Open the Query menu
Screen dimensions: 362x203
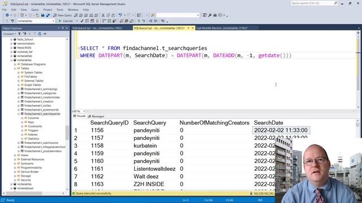[x=35, y=10]
